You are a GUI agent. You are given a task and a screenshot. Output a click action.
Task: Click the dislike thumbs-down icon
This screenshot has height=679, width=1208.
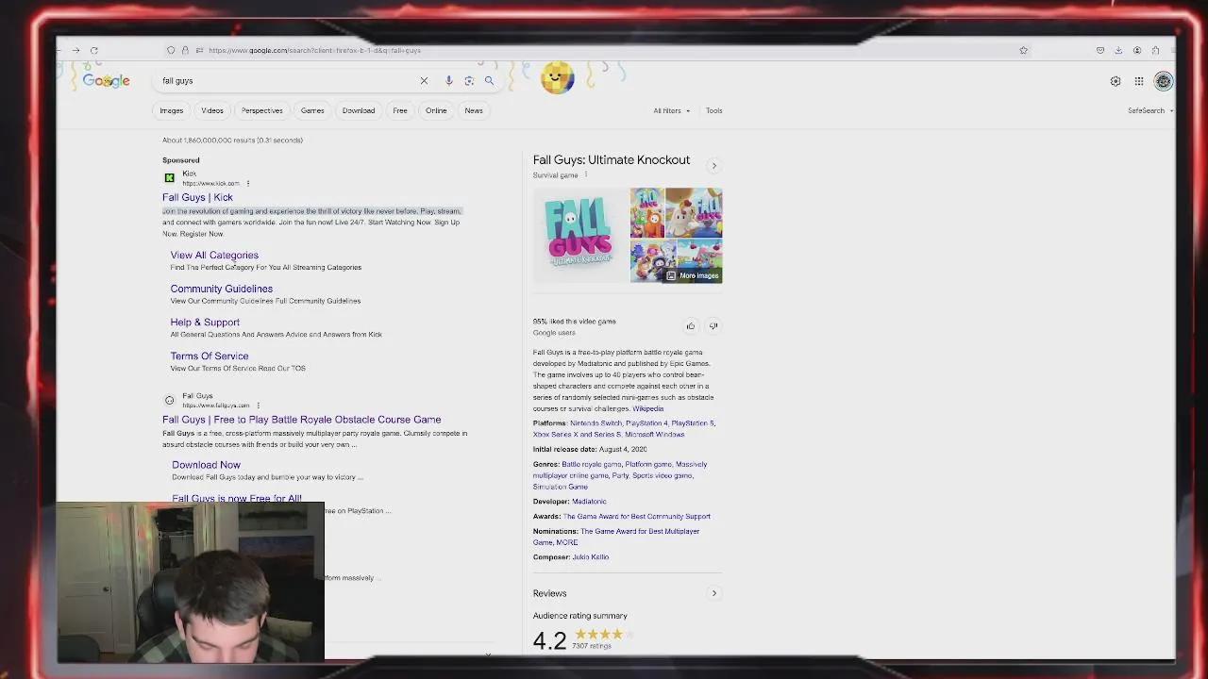tap(713, 326)
